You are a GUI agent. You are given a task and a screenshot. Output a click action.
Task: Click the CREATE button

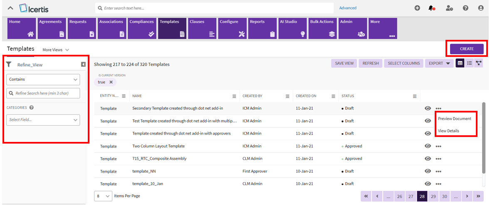466,49
